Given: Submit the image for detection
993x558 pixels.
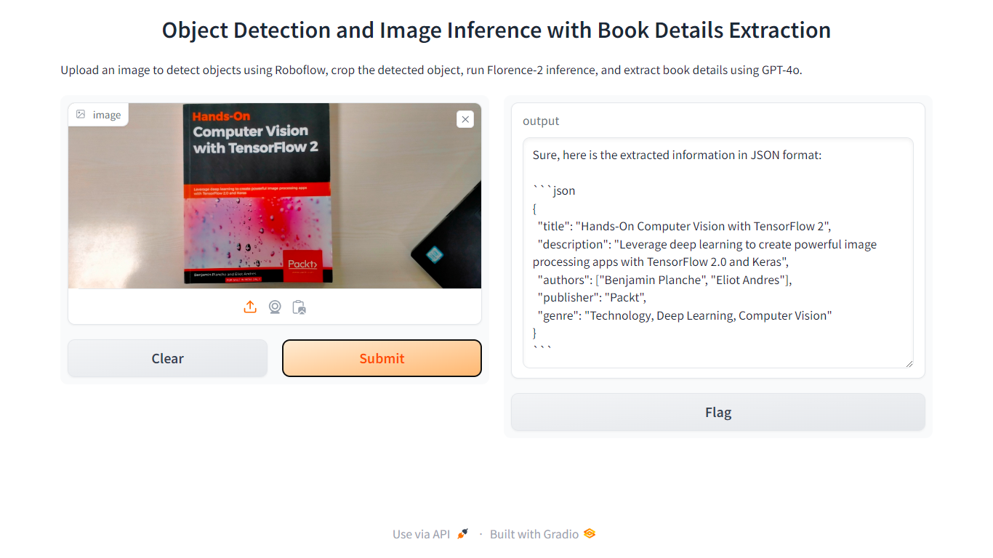Looking at the screenshot, I should point(382,358).
